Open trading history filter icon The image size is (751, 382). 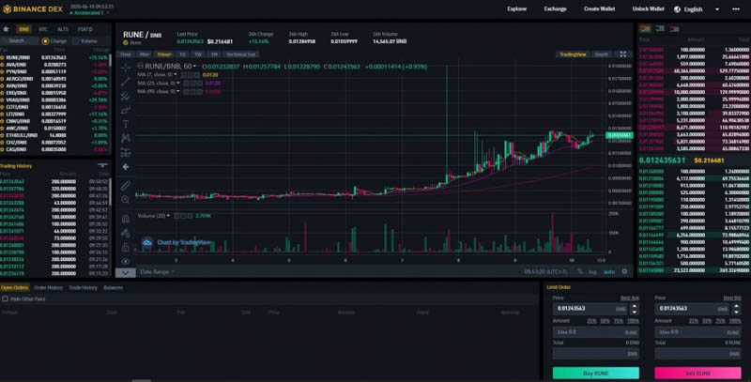click(x=102, y=165)
